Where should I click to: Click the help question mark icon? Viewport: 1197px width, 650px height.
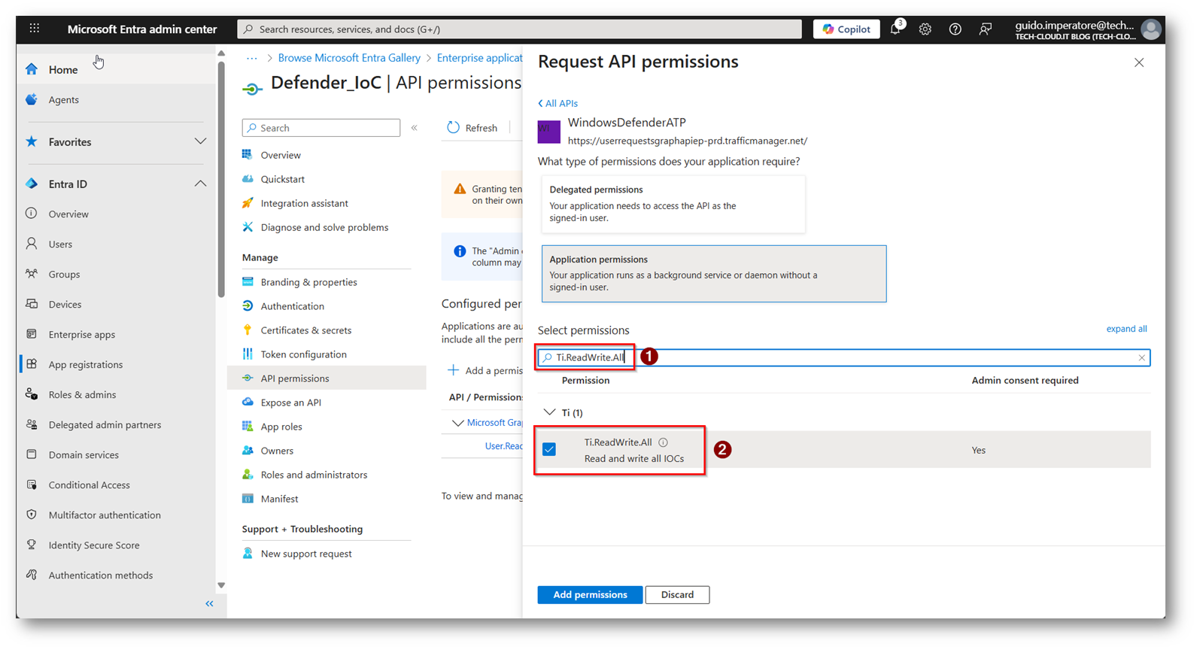955,29
